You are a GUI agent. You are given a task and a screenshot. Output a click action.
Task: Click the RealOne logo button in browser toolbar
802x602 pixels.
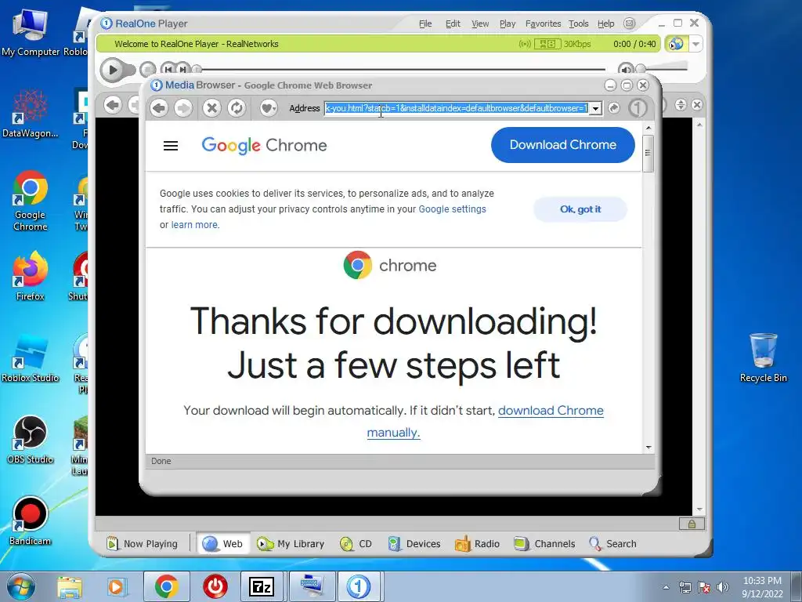pyautogui.click(x=638, y=107)
